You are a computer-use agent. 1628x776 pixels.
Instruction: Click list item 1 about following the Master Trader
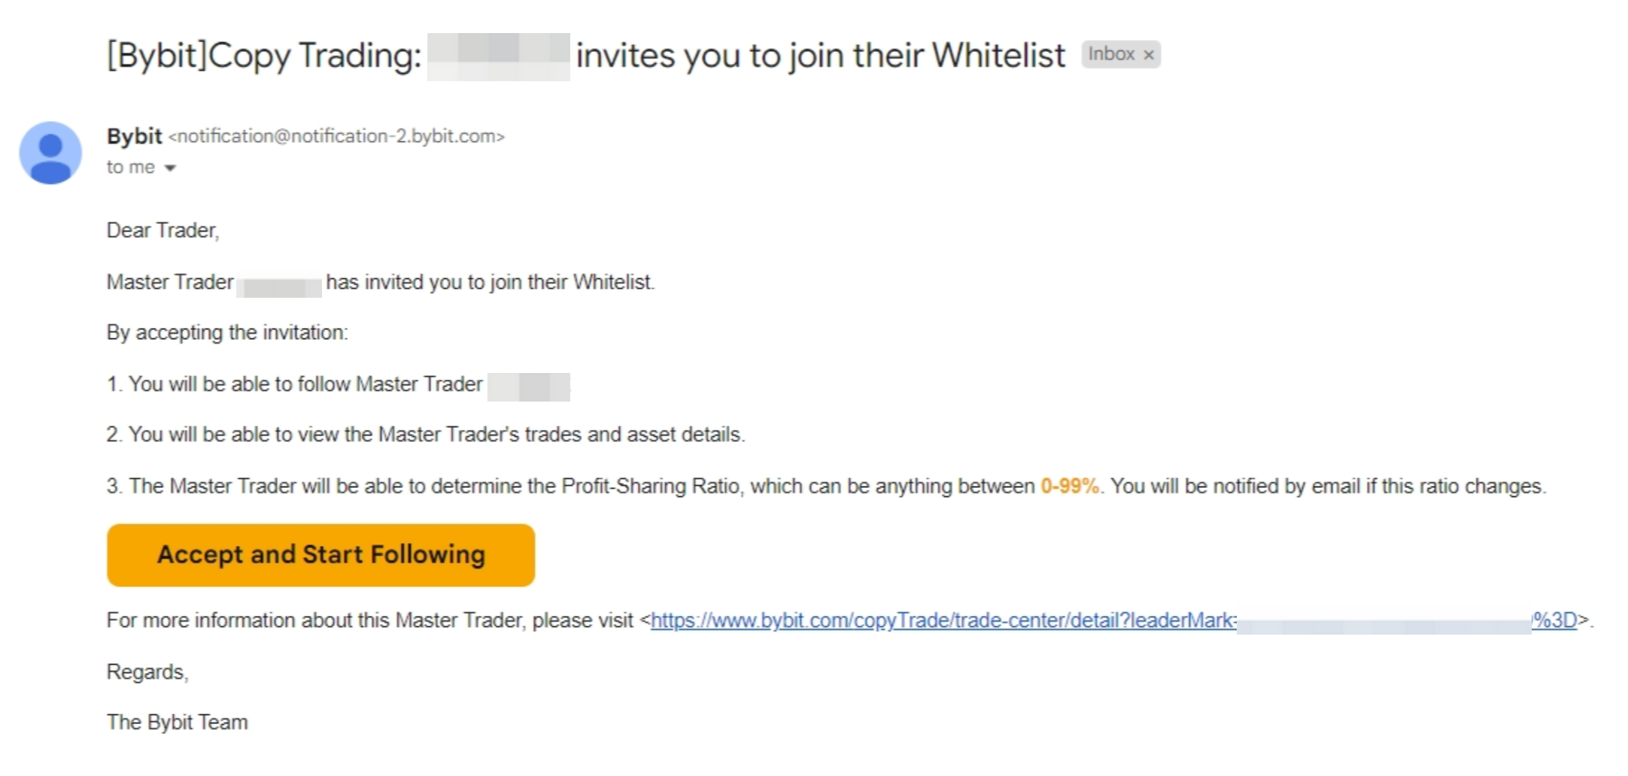(294, 384)
